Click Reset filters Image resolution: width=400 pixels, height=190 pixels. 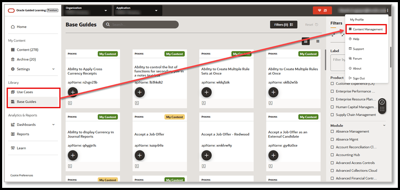pyautogui.click(x=311, y=25)
